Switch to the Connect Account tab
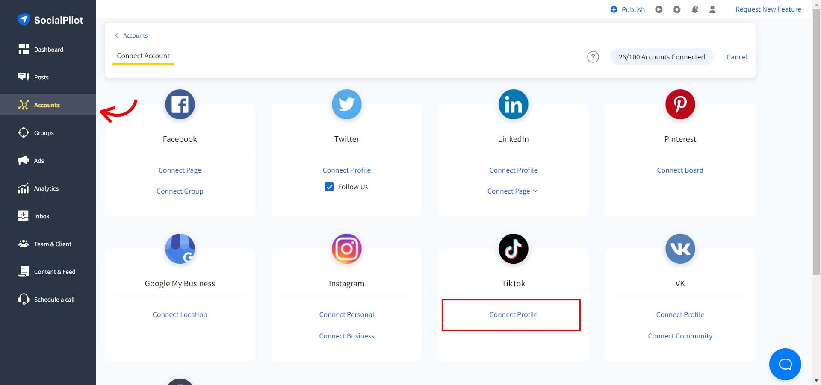The width and height of the screenshot is (821, 385). [143, 56]
